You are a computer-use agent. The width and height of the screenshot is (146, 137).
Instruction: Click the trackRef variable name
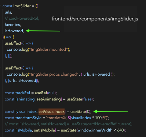tap(23, 93)
